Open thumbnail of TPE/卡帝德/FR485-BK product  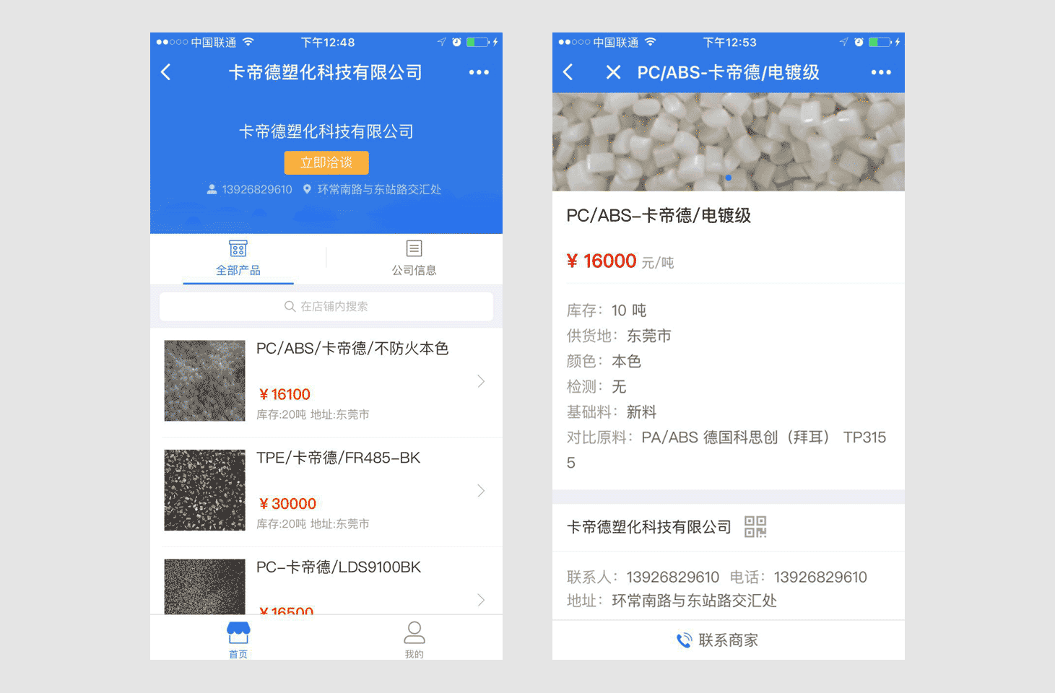[x=205, y=490]
